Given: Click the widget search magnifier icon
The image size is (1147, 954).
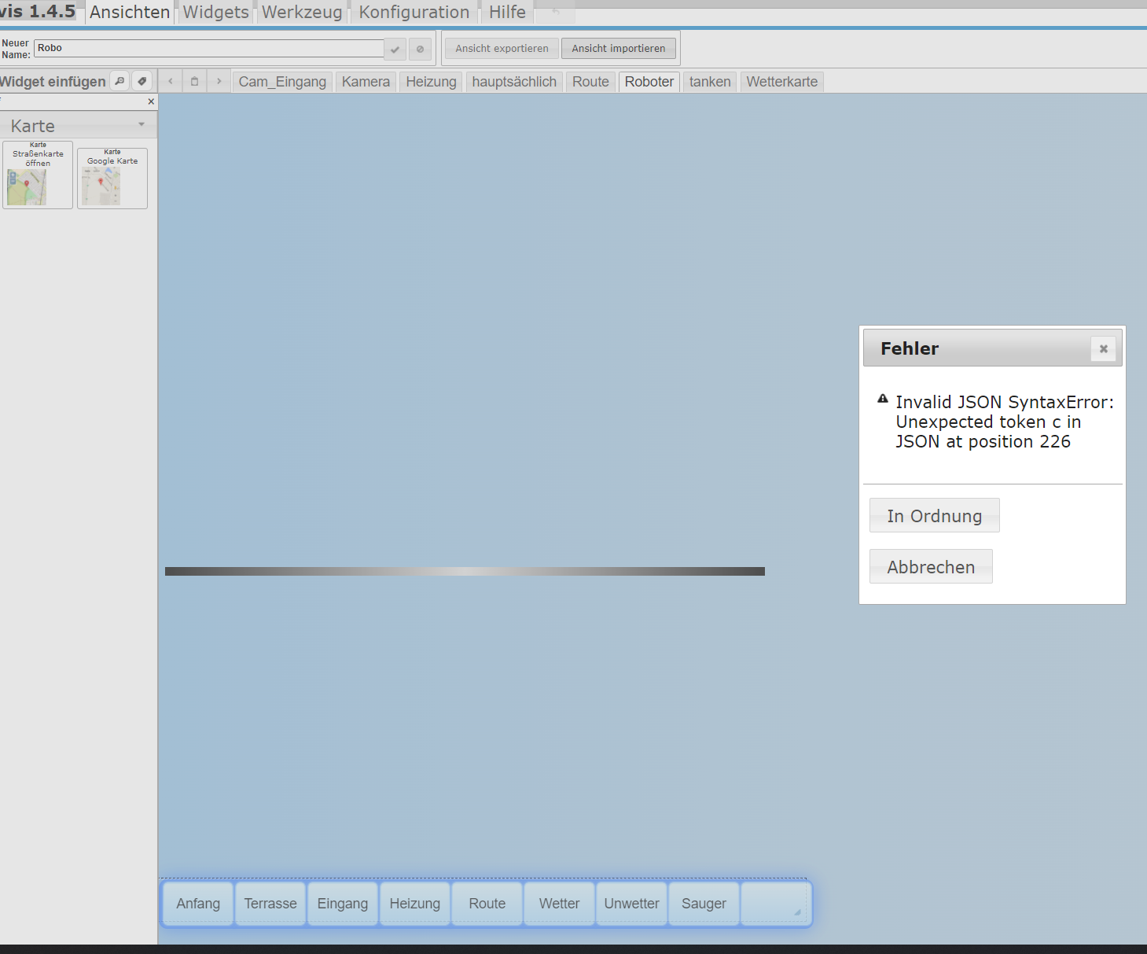Looking at the screenshot, I should 119,81.
